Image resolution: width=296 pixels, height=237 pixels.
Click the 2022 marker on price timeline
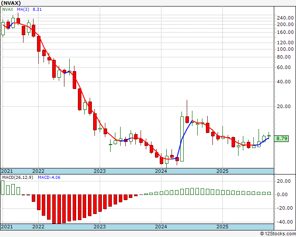(38, 171)
